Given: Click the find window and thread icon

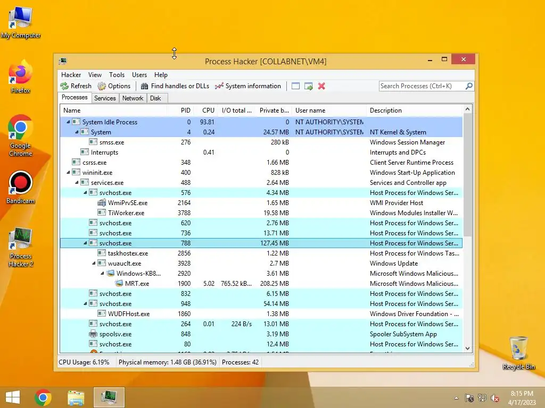Looking at the screenshot, I should point(308,86).
